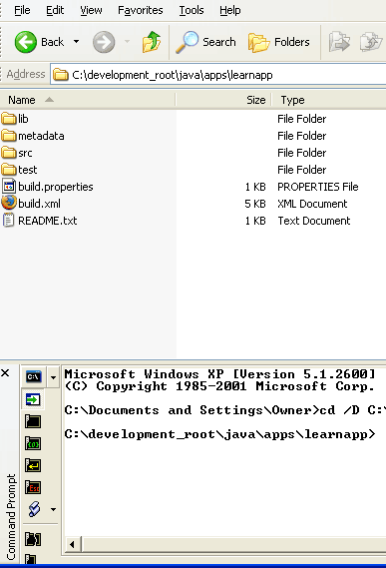Open the File menu

coord(22,10)
